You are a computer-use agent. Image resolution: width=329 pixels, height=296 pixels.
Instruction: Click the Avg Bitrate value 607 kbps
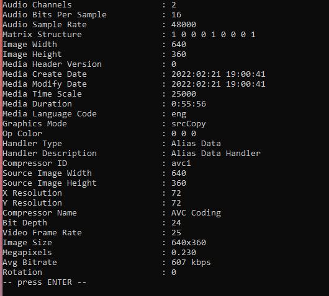pos(191,263)
